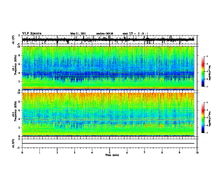Click the "-3" tick on the ch.1 colorbar
222x171 pixels.
[x=207, y=56]
